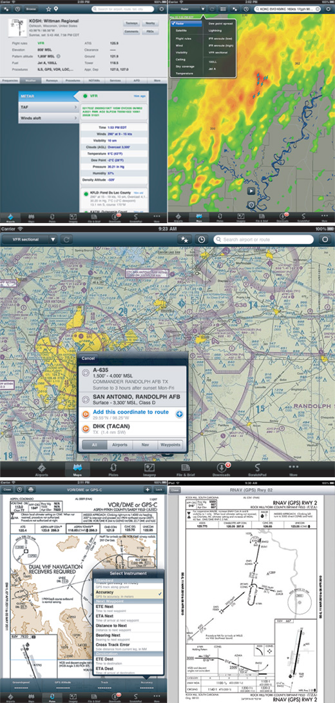Open Taxiways for KOSH
Screen dimensions: 335x703
[131, 23]
